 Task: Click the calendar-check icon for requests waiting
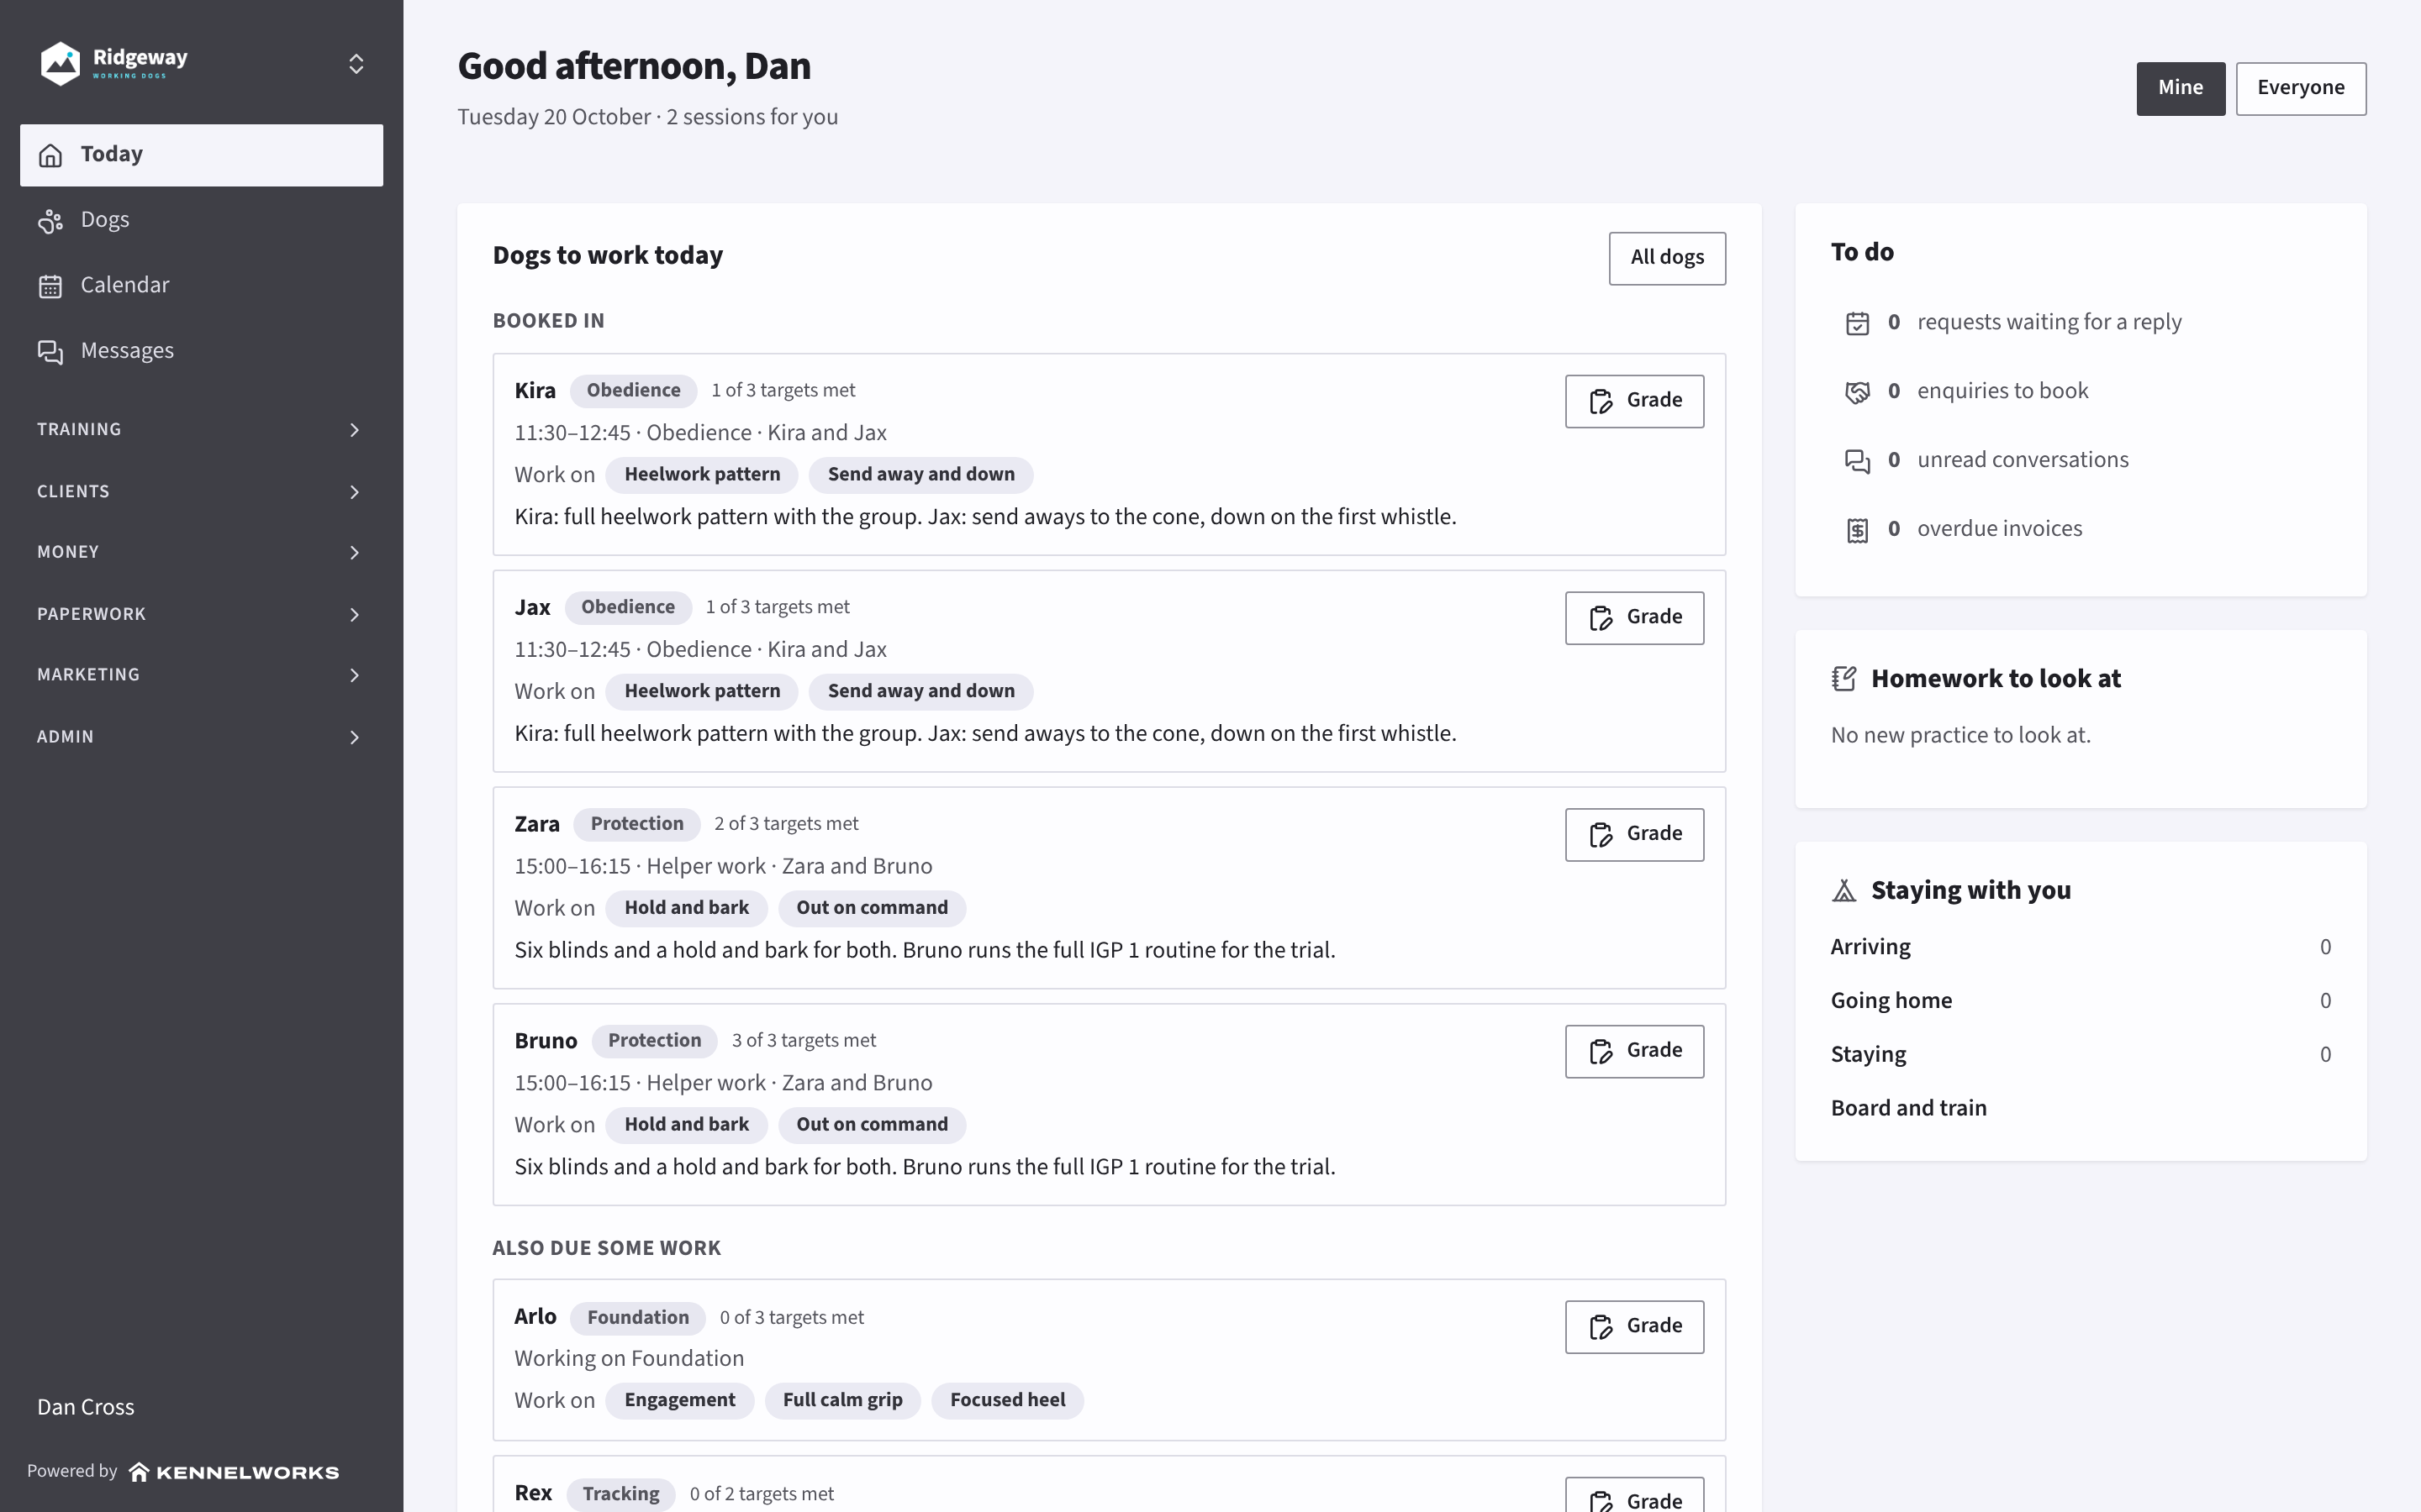[x=1857, y=323]
